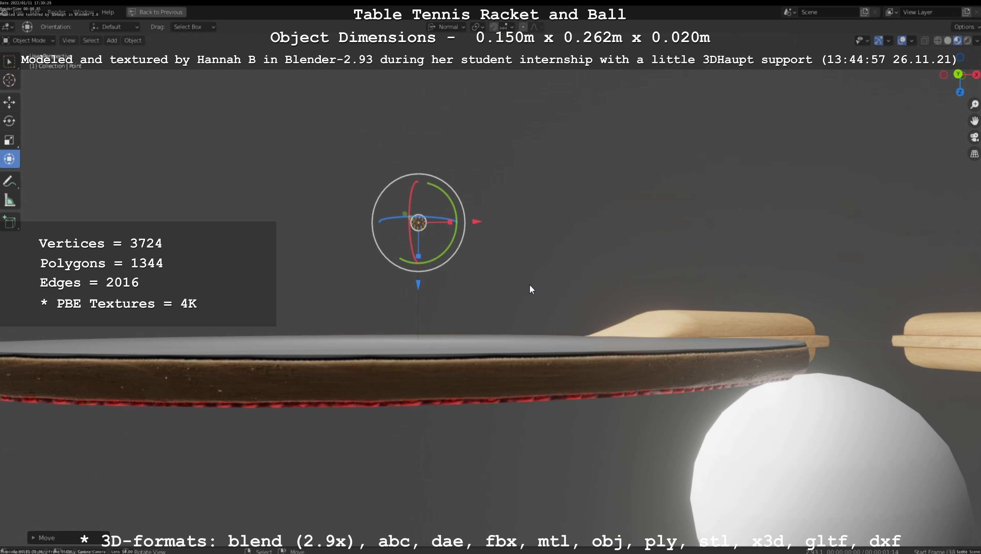Click the transform pivot icon beside Orientation
Viewport: 981px width, 554px height.
(27, 27)
